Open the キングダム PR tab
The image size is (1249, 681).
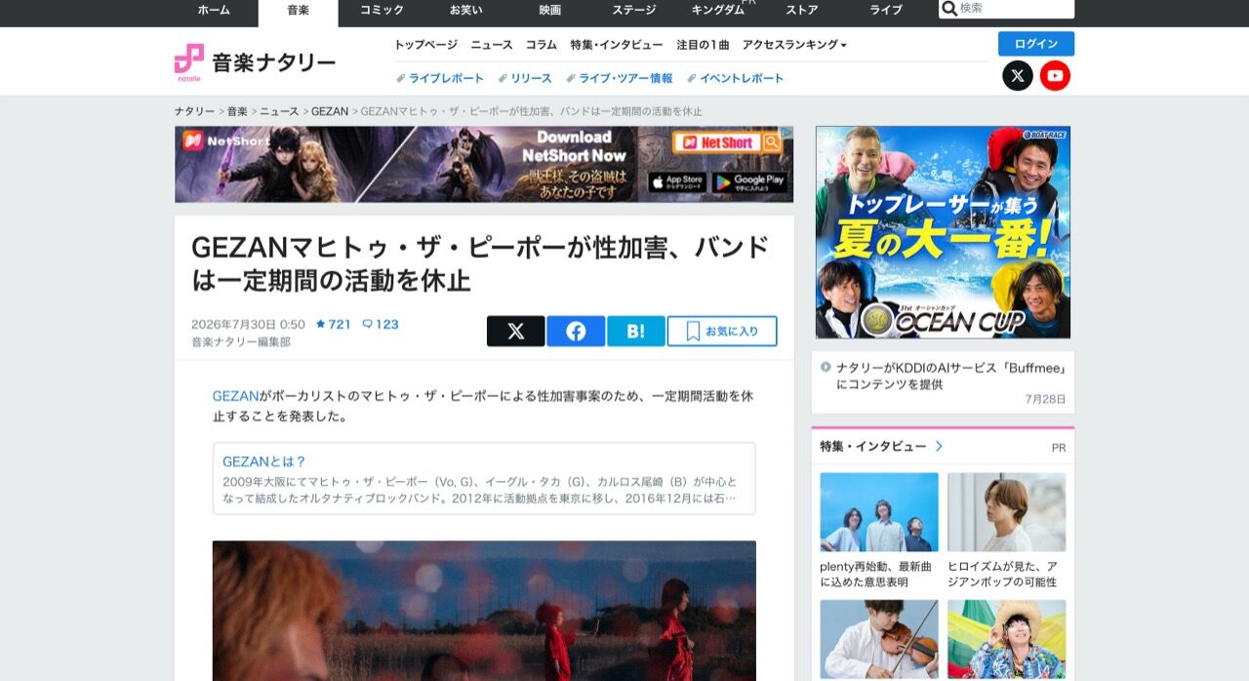coord(718,10)
